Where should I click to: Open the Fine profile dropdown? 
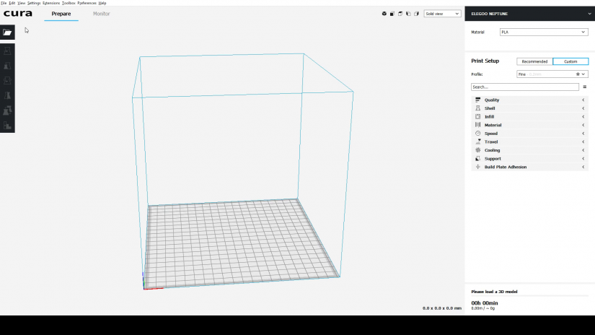(552, 74)
